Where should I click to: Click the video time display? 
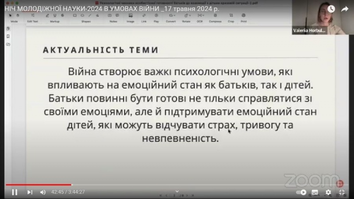(x=68, y=192)
